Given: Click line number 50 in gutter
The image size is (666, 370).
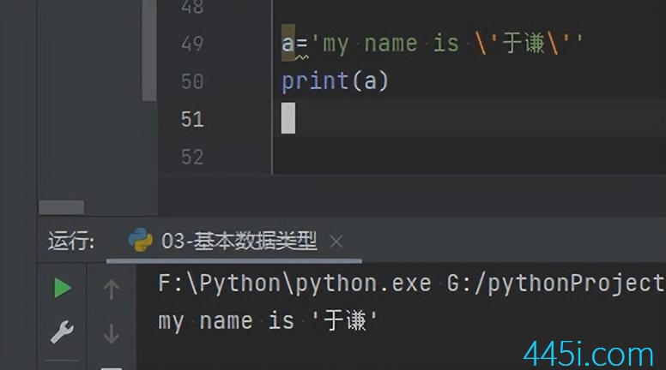Looking at the screenshot, I should [192, 81].
